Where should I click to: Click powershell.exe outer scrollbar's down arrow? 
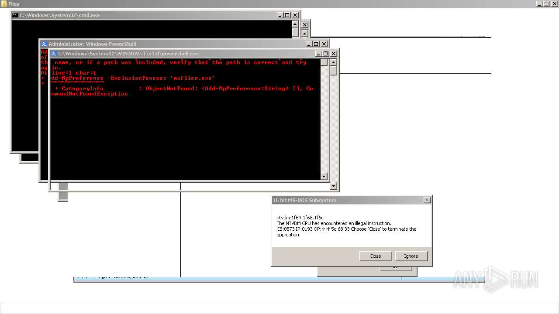pos(334,186)
